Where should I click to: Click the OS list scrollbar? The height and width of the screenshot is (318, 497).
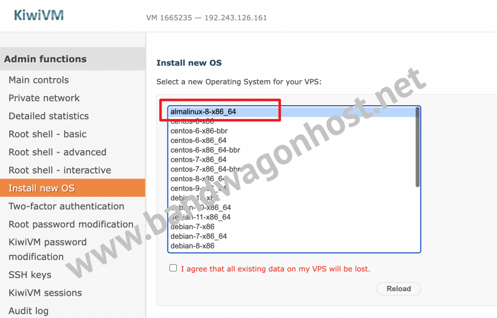tap(417, 147)
